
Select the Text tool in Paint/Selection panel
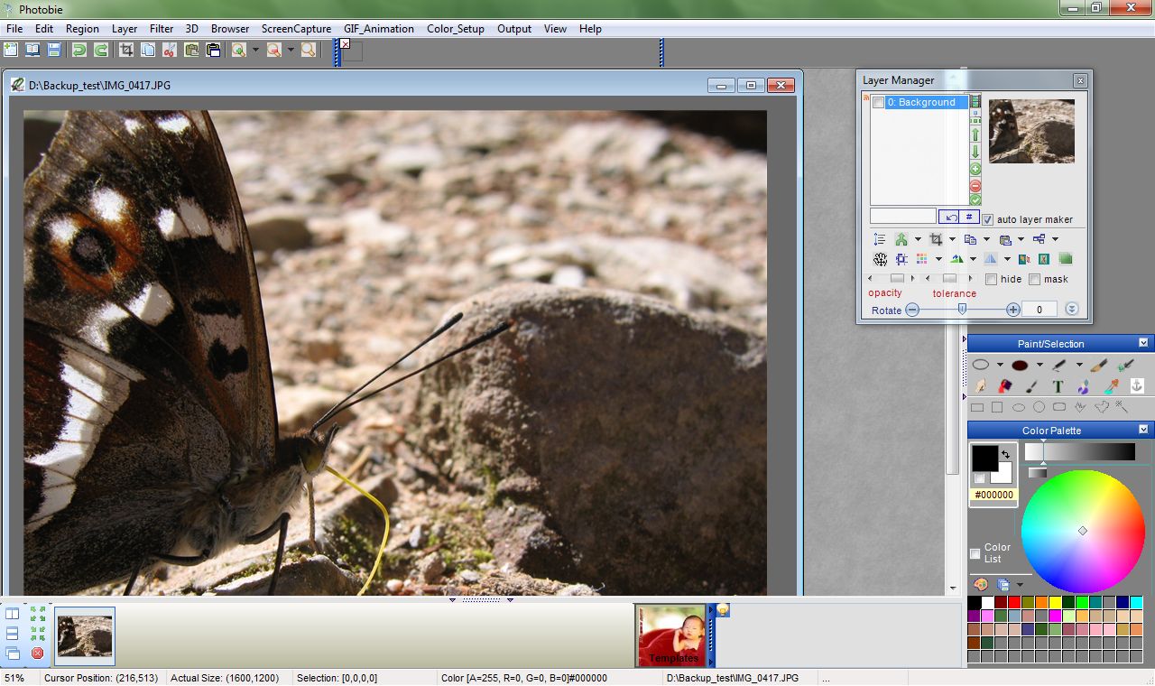tap(1058, 385)
